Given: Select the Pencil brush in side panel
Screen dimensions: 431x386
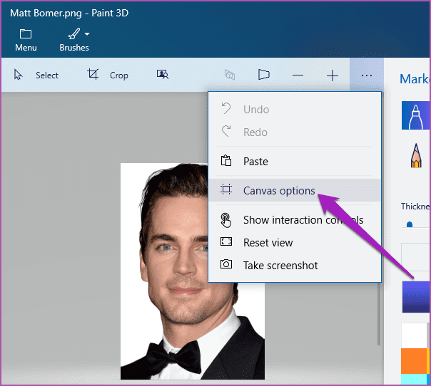Looking at the screenshot, I should tap(416, 155).
